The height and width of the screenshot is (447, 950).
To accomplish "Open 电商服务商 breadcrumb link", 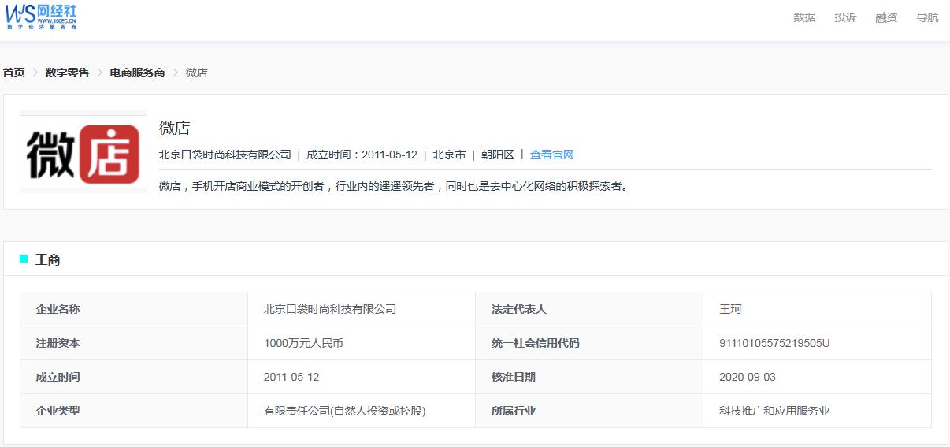I will [x=137, y=73].
